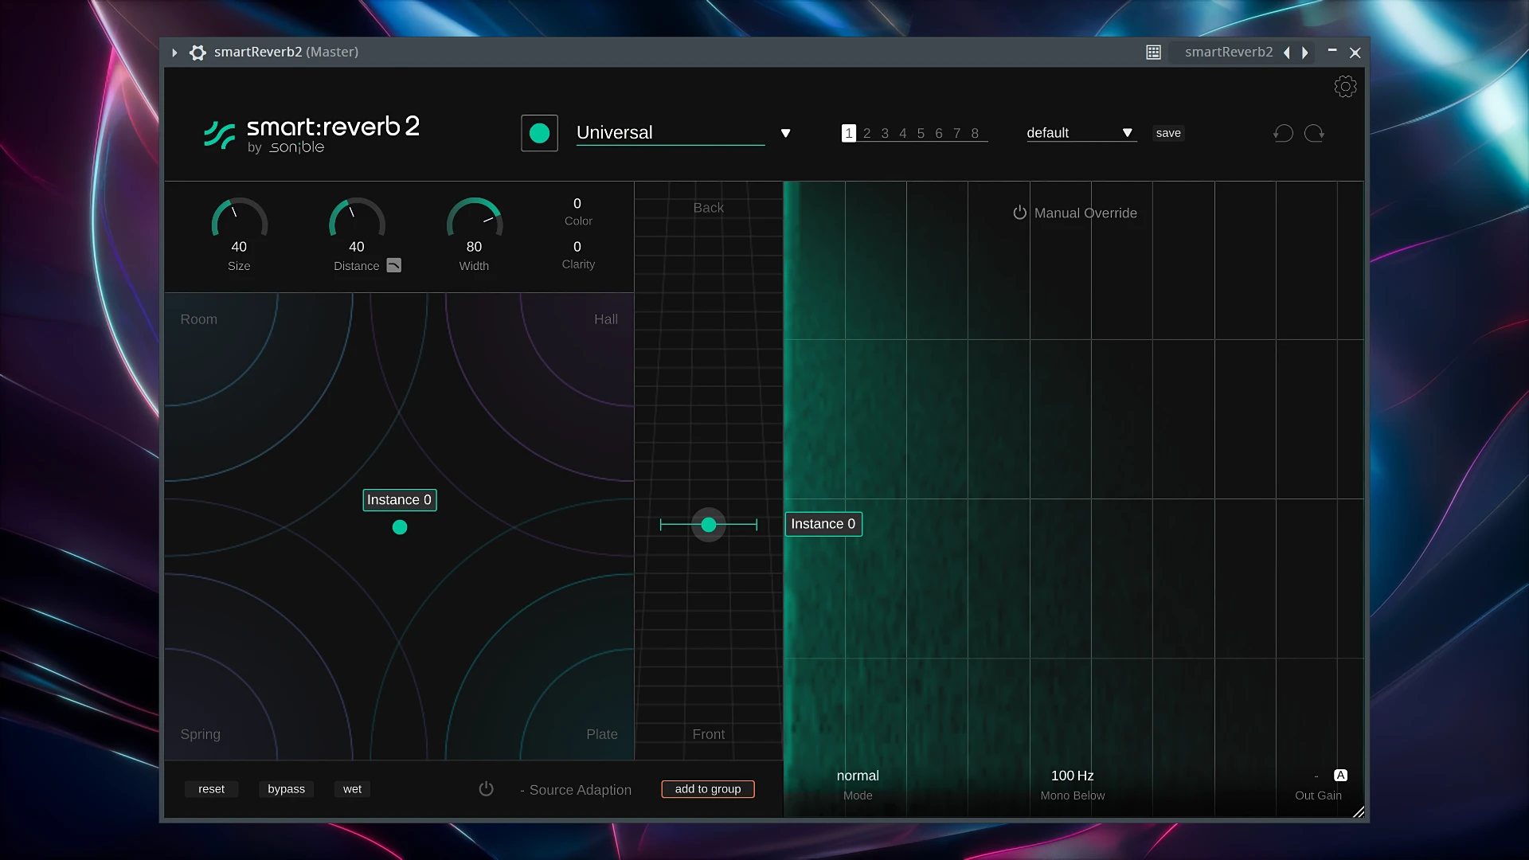Toggle wet mode for the reverb
This screenshot has height=860, width=1529.
351,789
